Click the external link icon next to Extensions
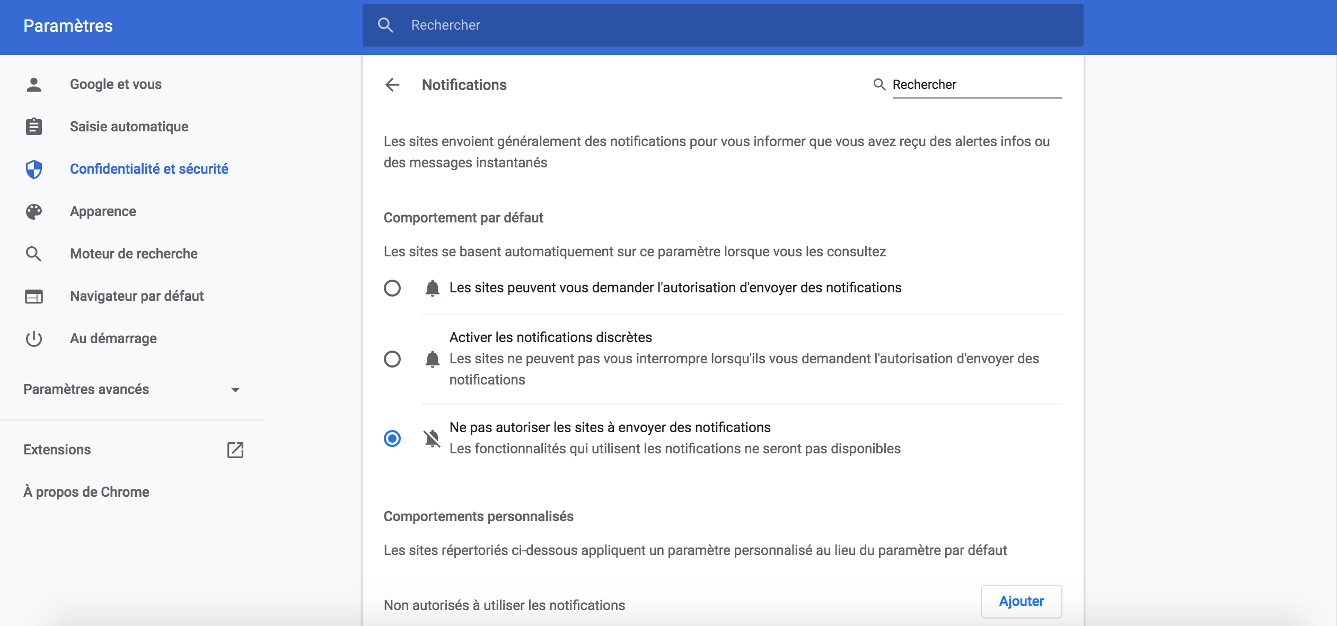This screenshot has width=1337, height=626. pos(235,450)
